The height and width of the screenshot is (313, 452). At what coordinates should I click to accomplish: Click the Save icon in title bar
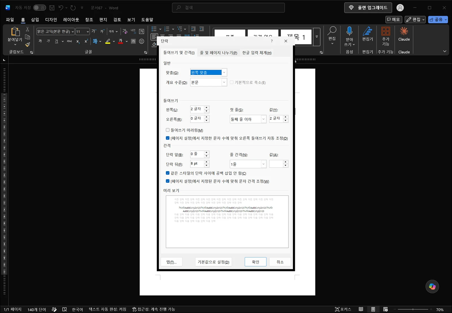(52, 8)
